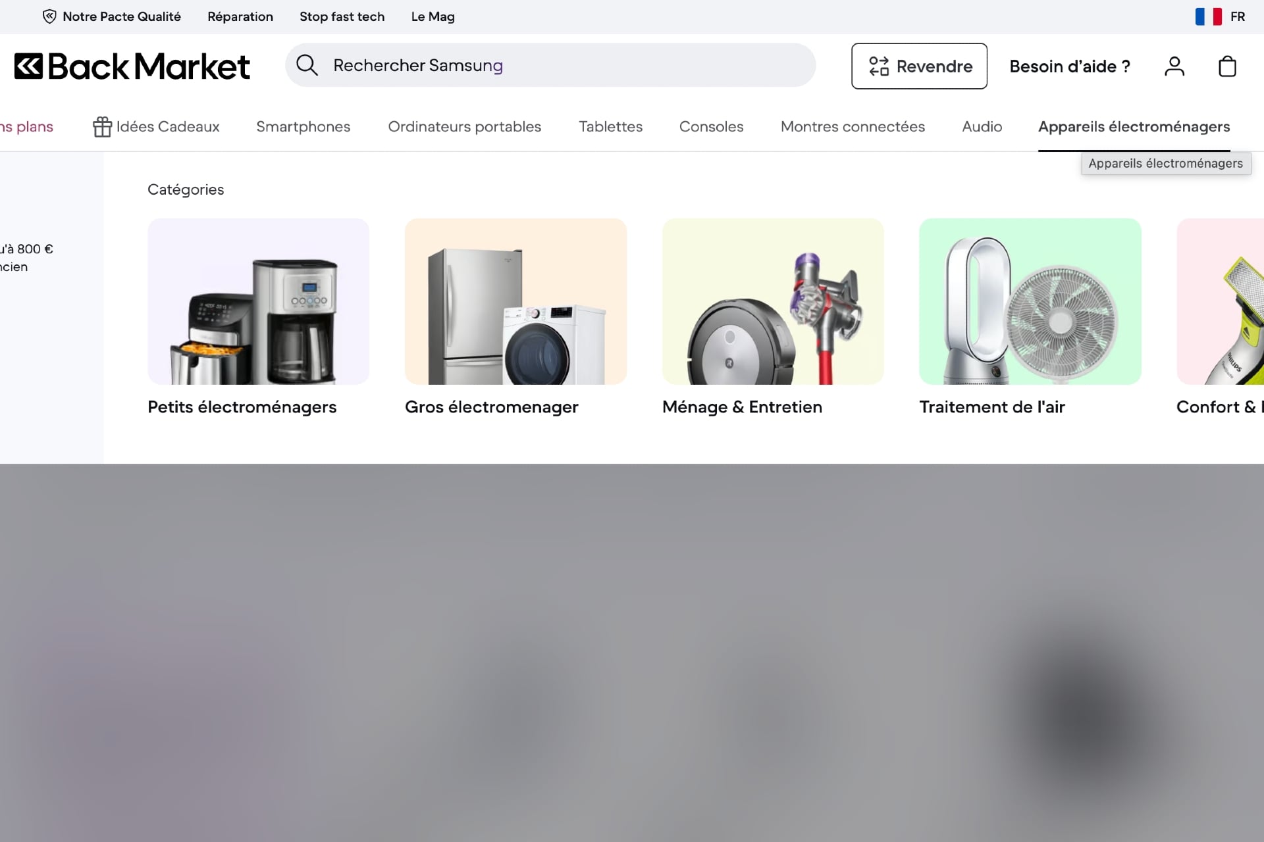1264x842 pixels.
Task: Click the Confort & label text
Action: pyautogui.click(x=1220, y=407)
